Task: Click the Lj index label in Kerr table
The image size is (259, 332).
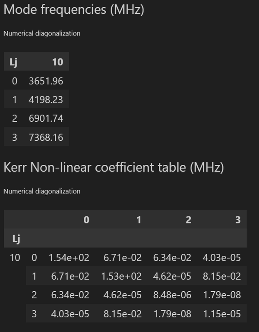Action: 15,238
